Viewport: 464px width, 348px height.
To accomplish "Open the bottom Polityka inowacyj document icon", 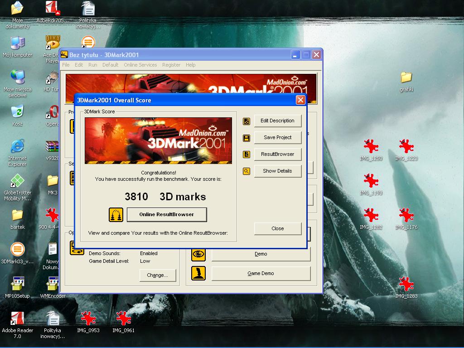I will (53, 325).
